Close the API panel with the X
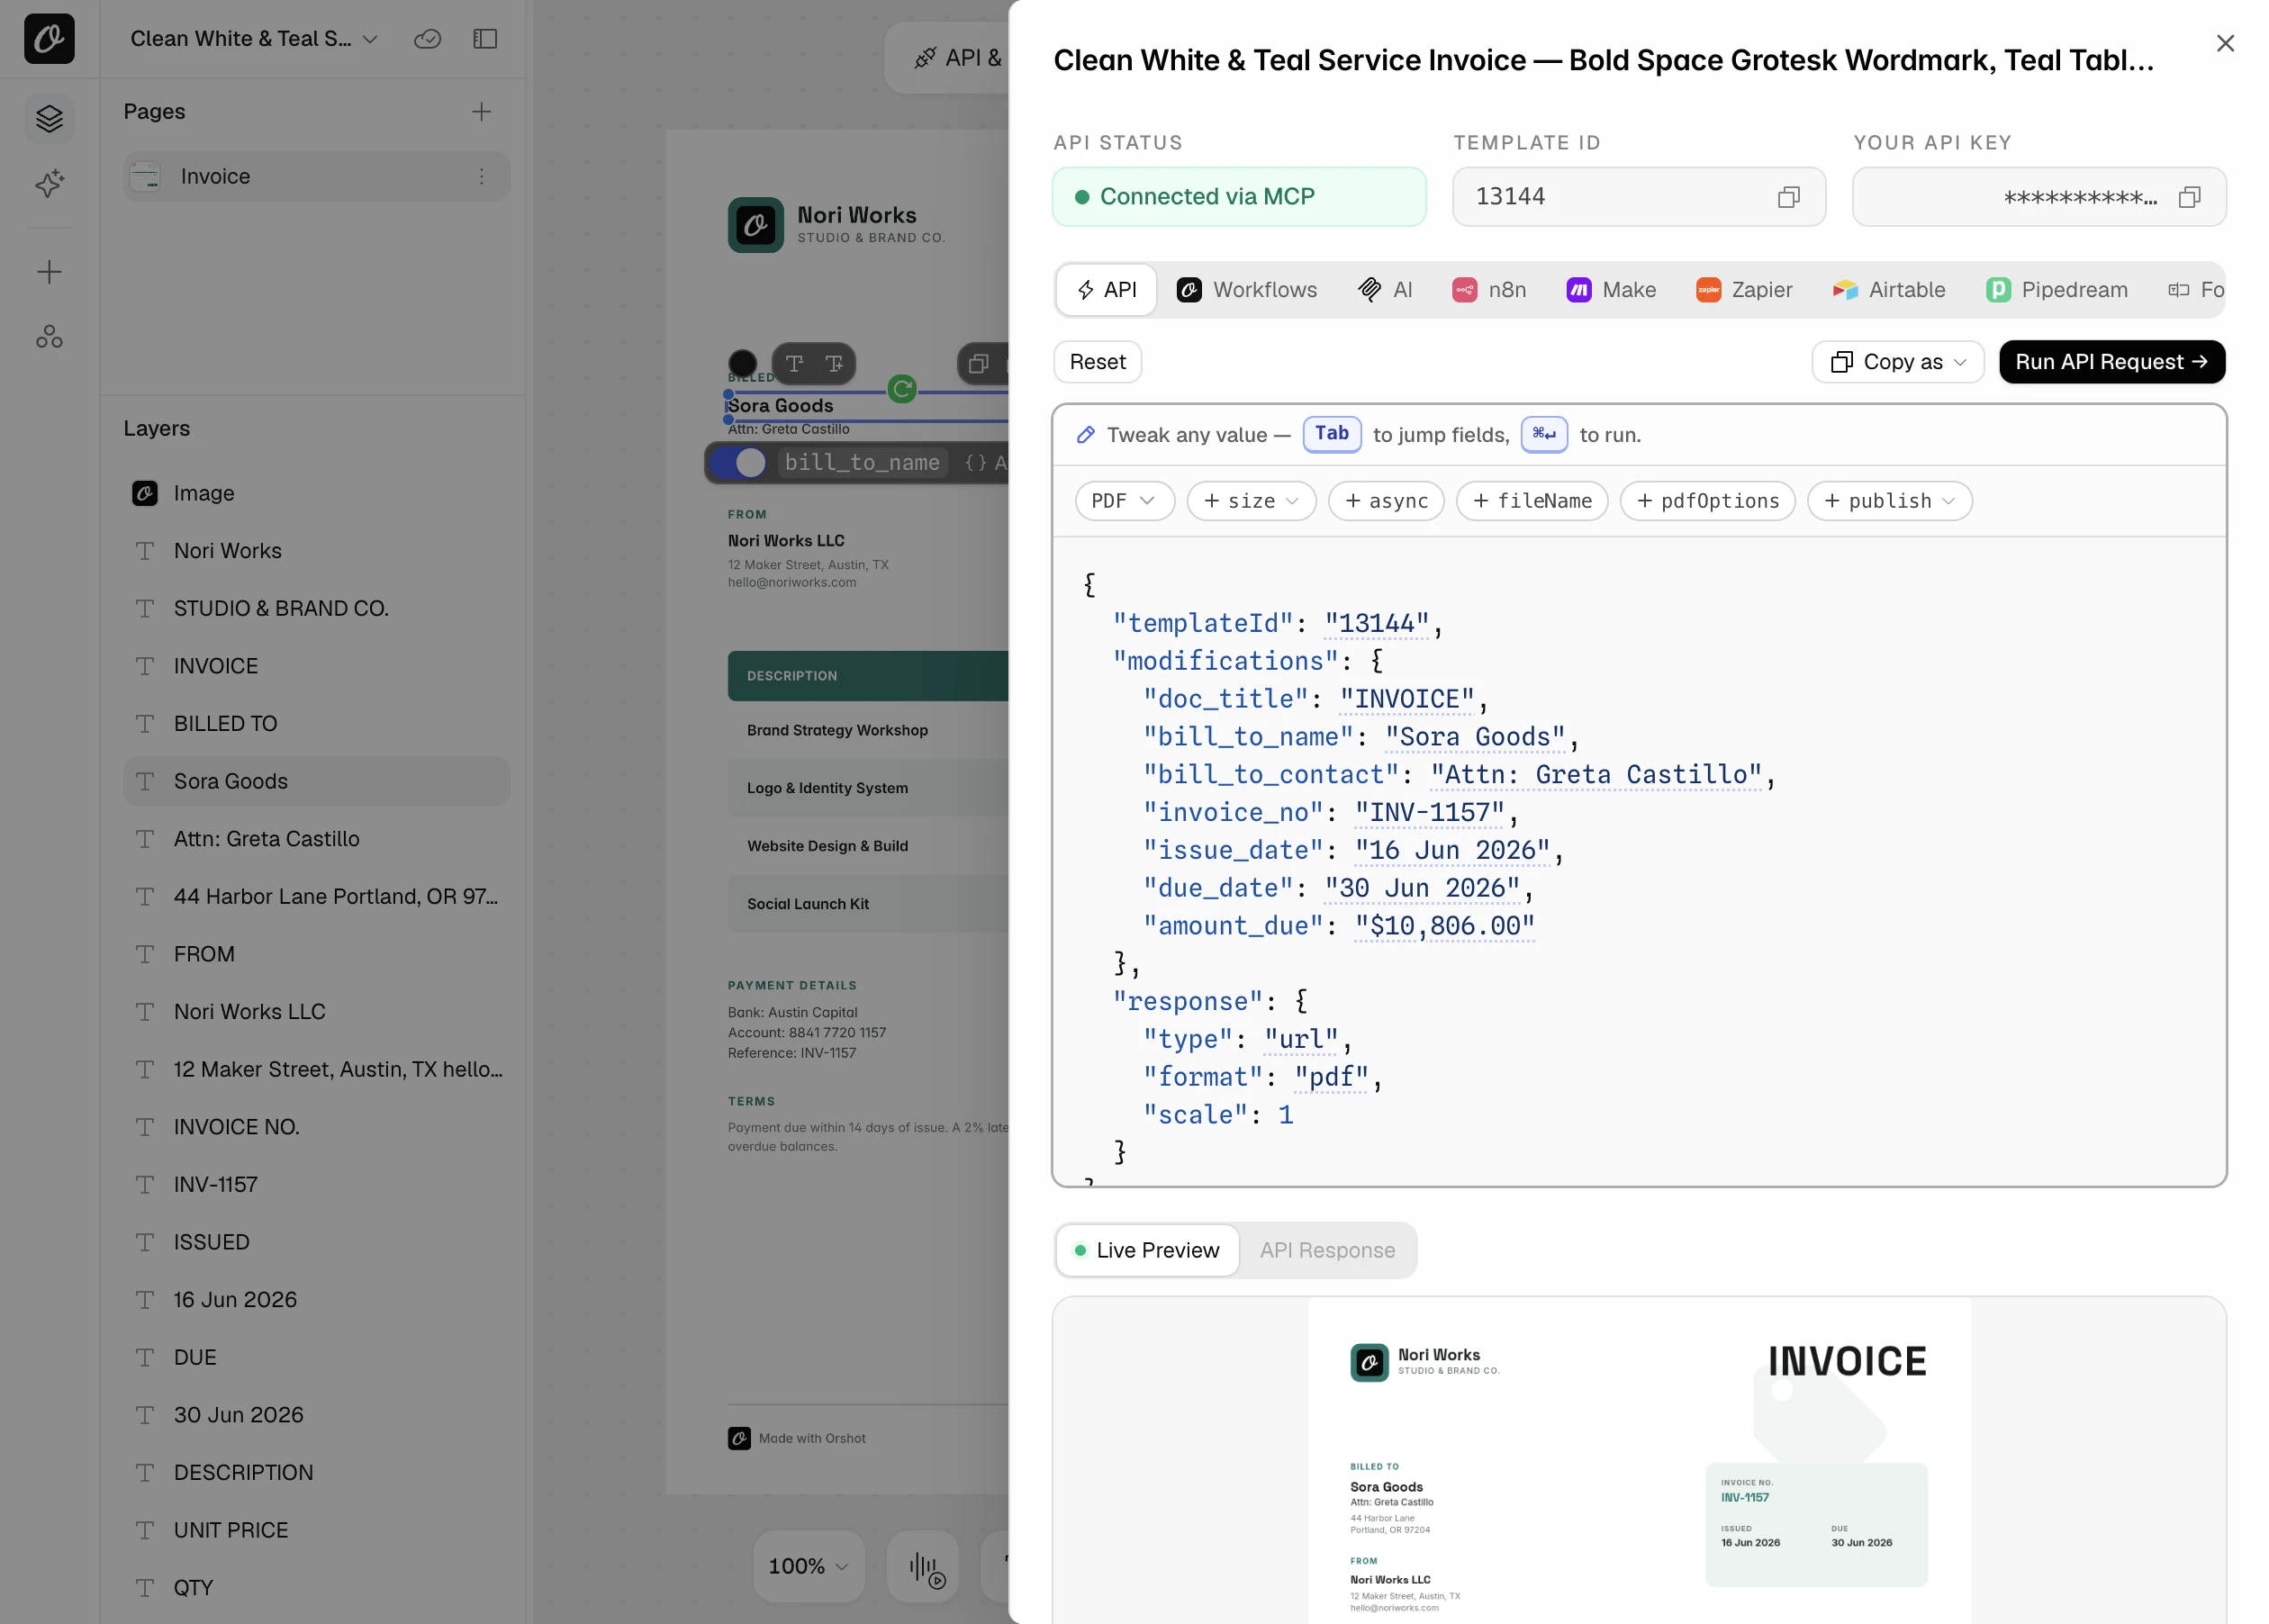 (x=2225, y=43)
